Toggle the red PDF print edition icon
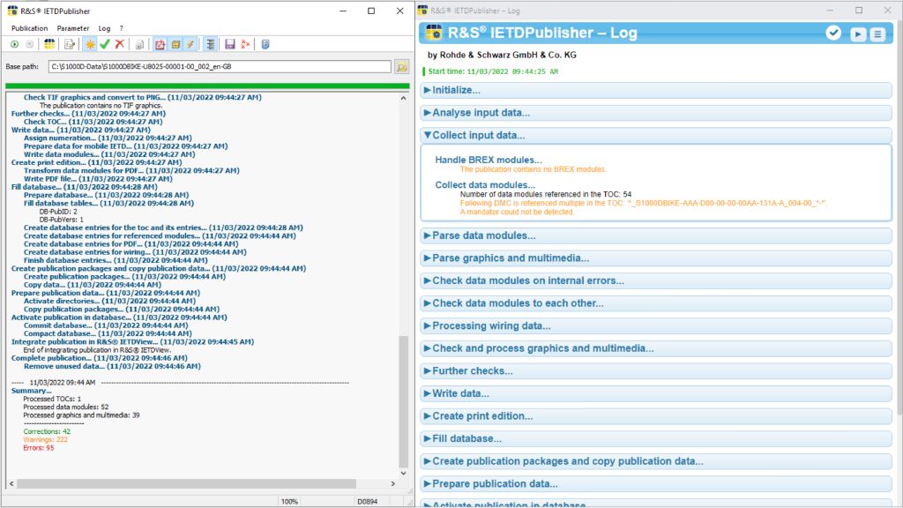 point(160,44)
